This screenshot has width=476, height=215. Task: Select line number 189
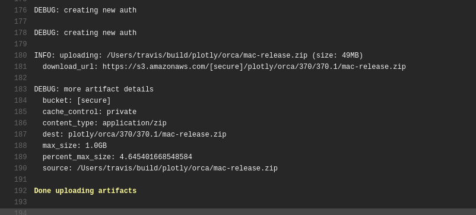point(20,157)
